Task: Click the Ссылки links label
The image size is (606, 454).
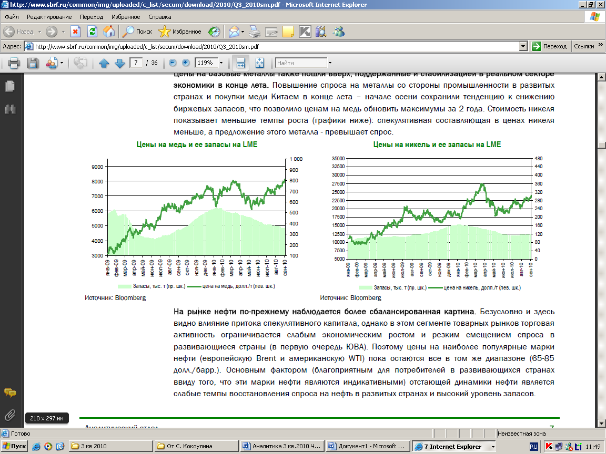Action: pyautogui.click(x=583, y=46)
